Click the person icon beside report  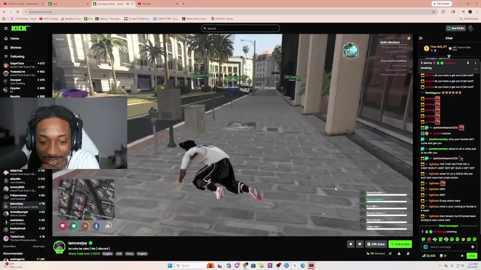pos(408,254)
